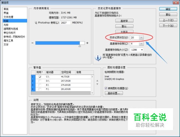180x137 pixels.
Task: Switch to 文件处理 preferences
Action: coord(8,17)
